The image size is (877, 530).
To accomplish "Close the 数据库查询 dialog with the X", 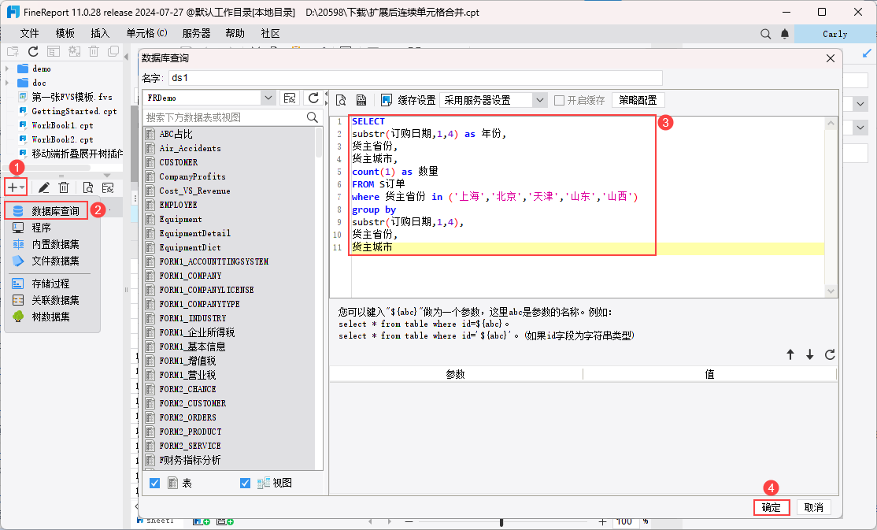I will (831, 58).
